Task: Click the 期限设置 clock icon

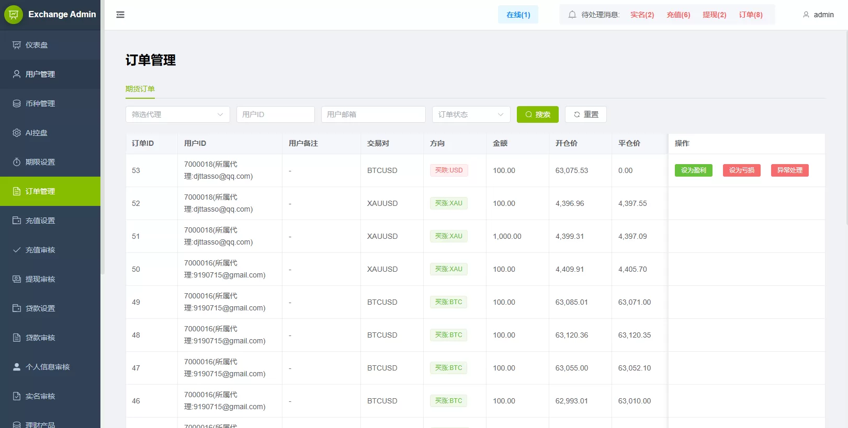Action: coord(17,162)
